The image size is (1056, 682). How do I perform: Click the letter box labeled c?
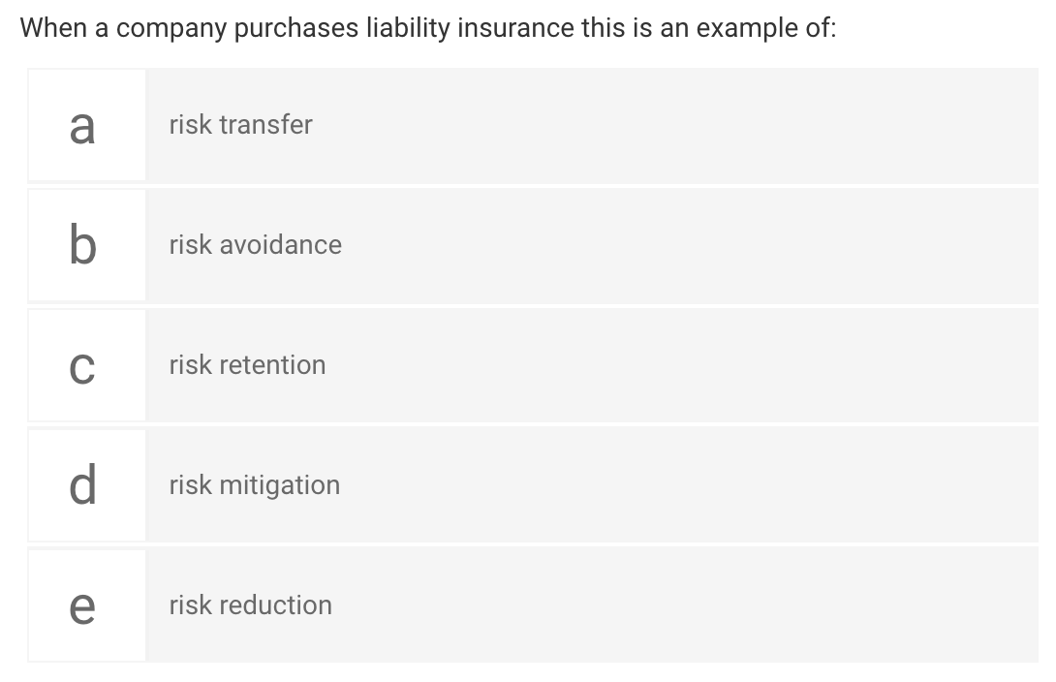click(x=86, y=365)
